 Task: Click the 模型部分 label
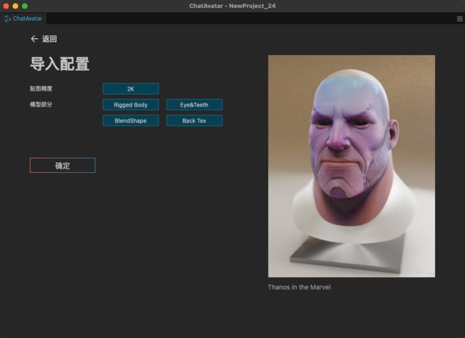(41, 104)
